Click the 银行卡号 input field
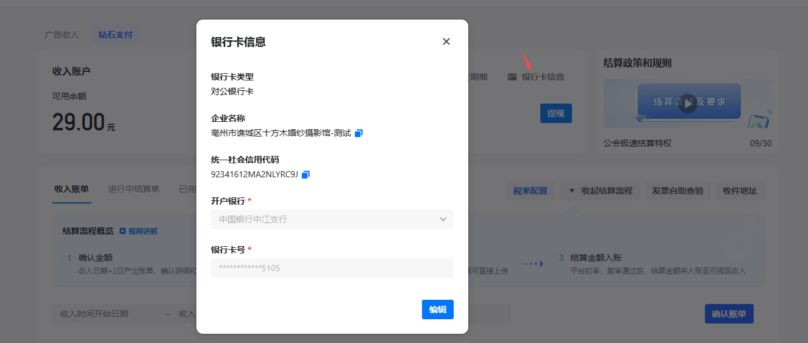808x343 pixels. point(332,268)
